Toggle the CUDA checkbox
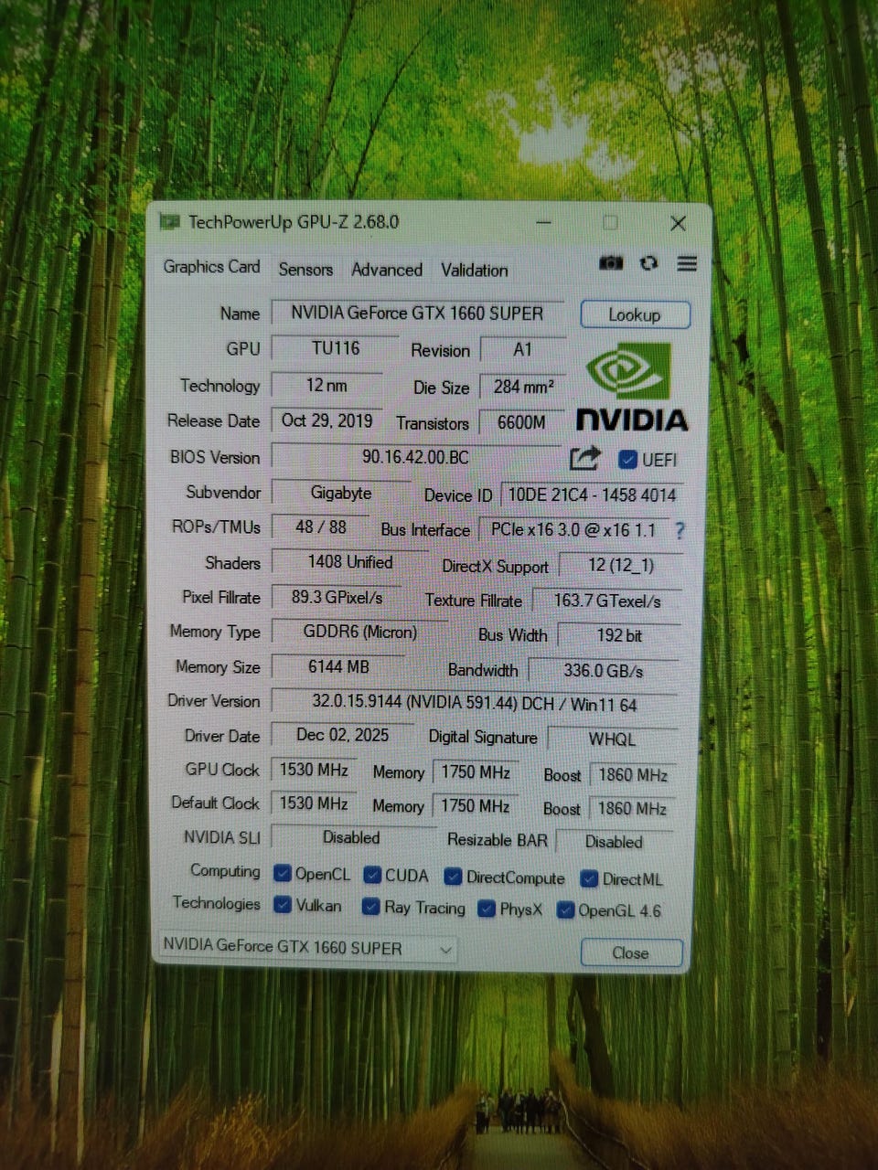878x1170 pixels. tap(372, 876)
